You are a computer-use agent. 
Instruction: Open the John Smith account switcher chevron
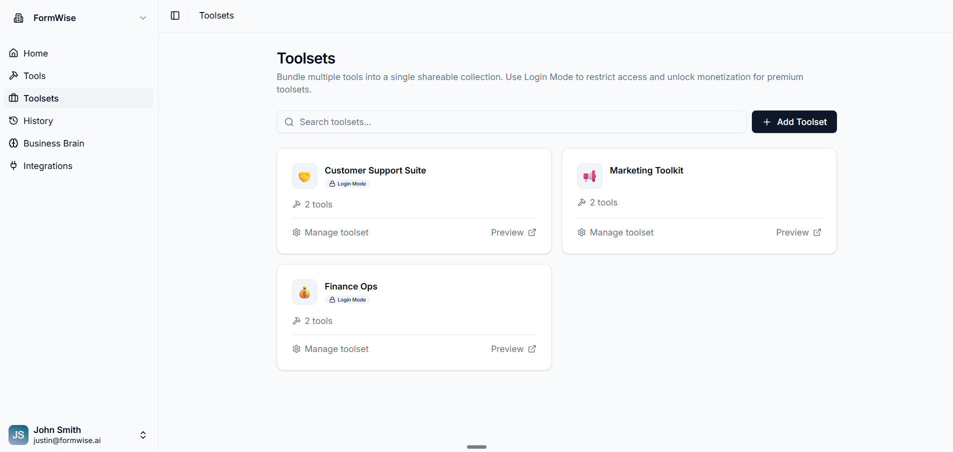[x=143, y=435]
